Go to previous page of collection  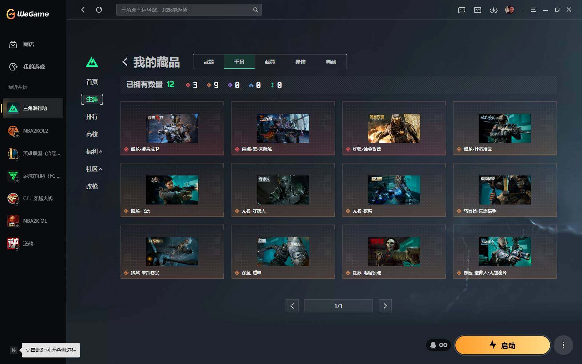pos(292,306)
